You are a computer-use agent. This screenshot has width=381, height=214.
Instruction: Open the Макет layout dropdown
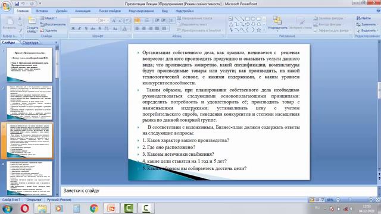point(49,18)
